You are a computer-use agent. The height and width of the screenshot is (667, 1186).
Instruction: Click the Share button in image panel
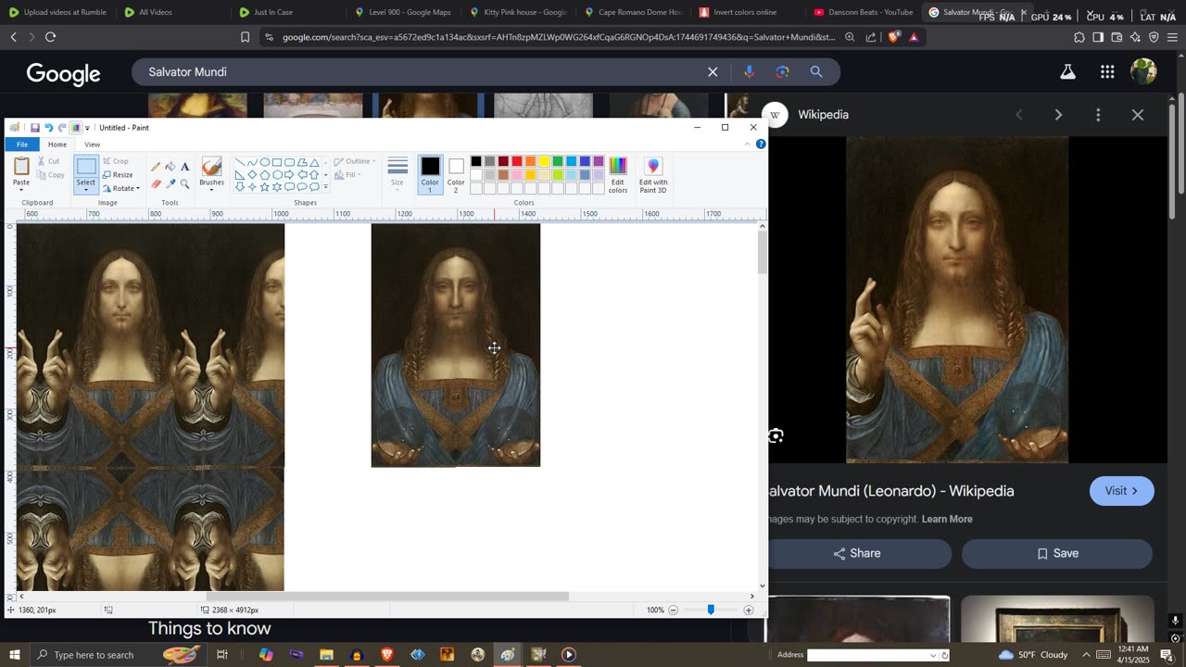[857, 553]
